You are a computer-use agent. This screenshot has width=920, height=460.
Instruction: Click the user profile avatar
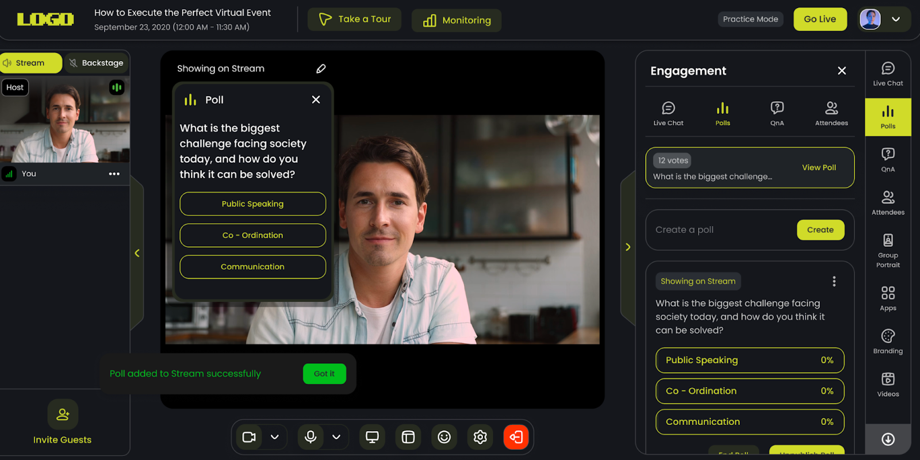click(x=870, y=19)
